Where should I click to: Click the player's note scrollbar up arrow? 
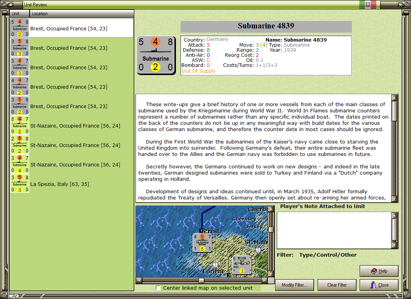click(394, 215)
